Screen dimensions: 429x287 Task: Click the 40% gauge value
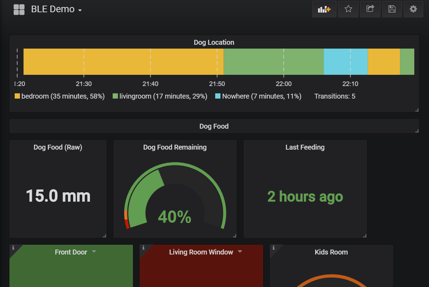click(x=175, y=217)
